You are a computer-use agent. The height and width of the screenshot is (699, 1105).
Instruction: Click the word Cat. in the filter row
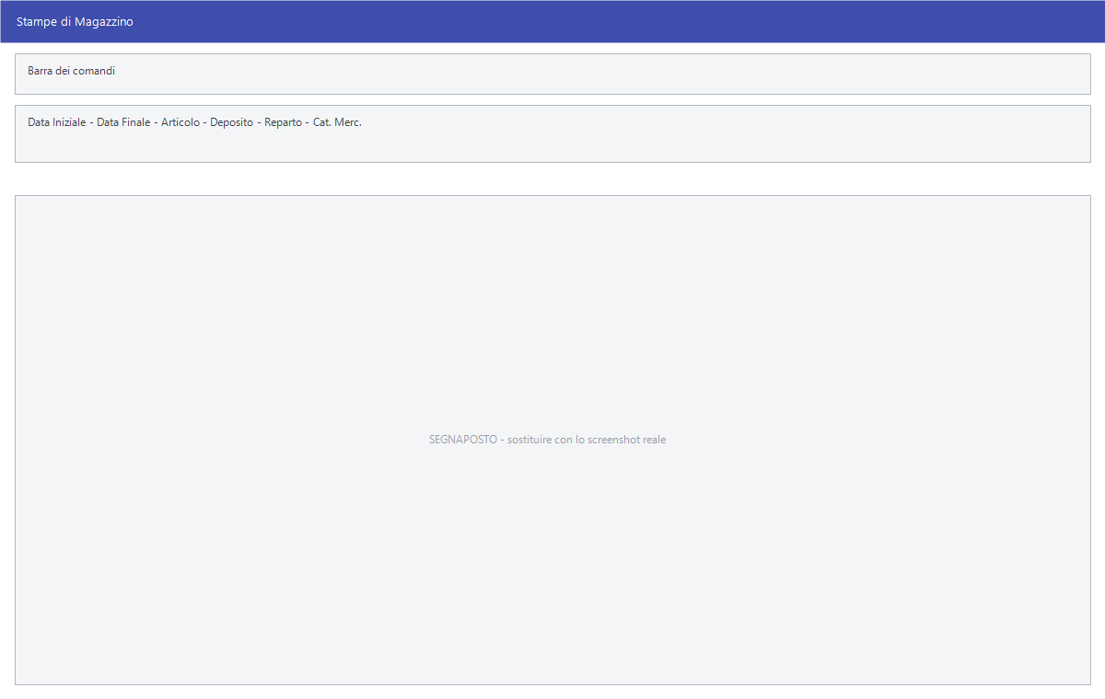321,121
